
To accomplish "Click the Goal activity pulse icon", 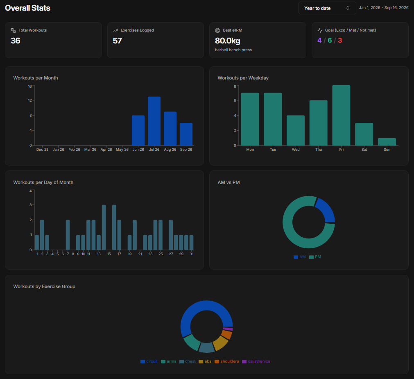I will [320, 30].
